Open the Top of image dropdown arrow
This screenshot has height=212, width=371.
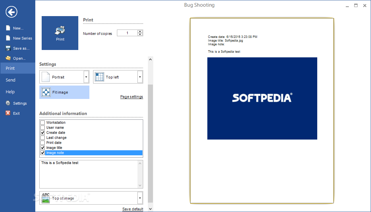pos(140,198)
